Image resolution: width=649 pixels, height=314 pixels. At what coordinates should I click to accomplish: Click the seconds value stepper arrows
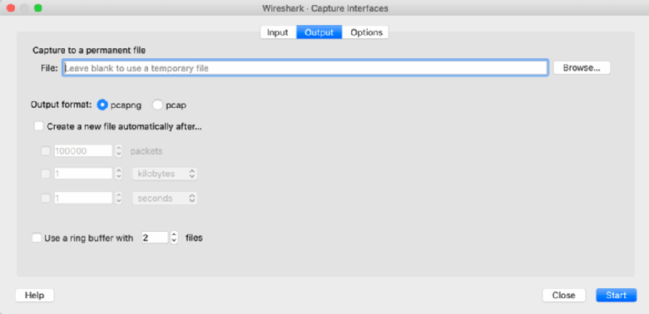[119, 199]
